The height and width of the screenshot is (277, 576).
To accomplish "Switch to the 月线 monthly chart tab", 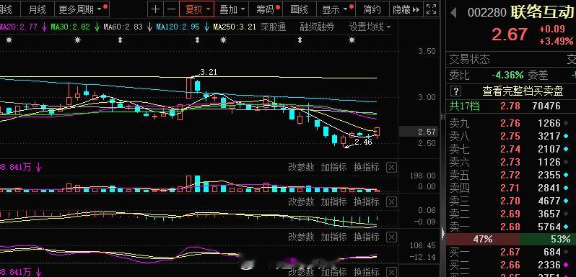I will (x=38, y=9).
